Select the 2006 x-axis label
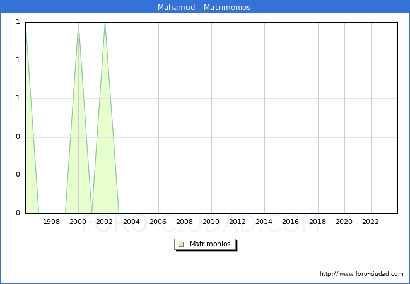The width and height of the screenshot is (410, 284). 158,222
